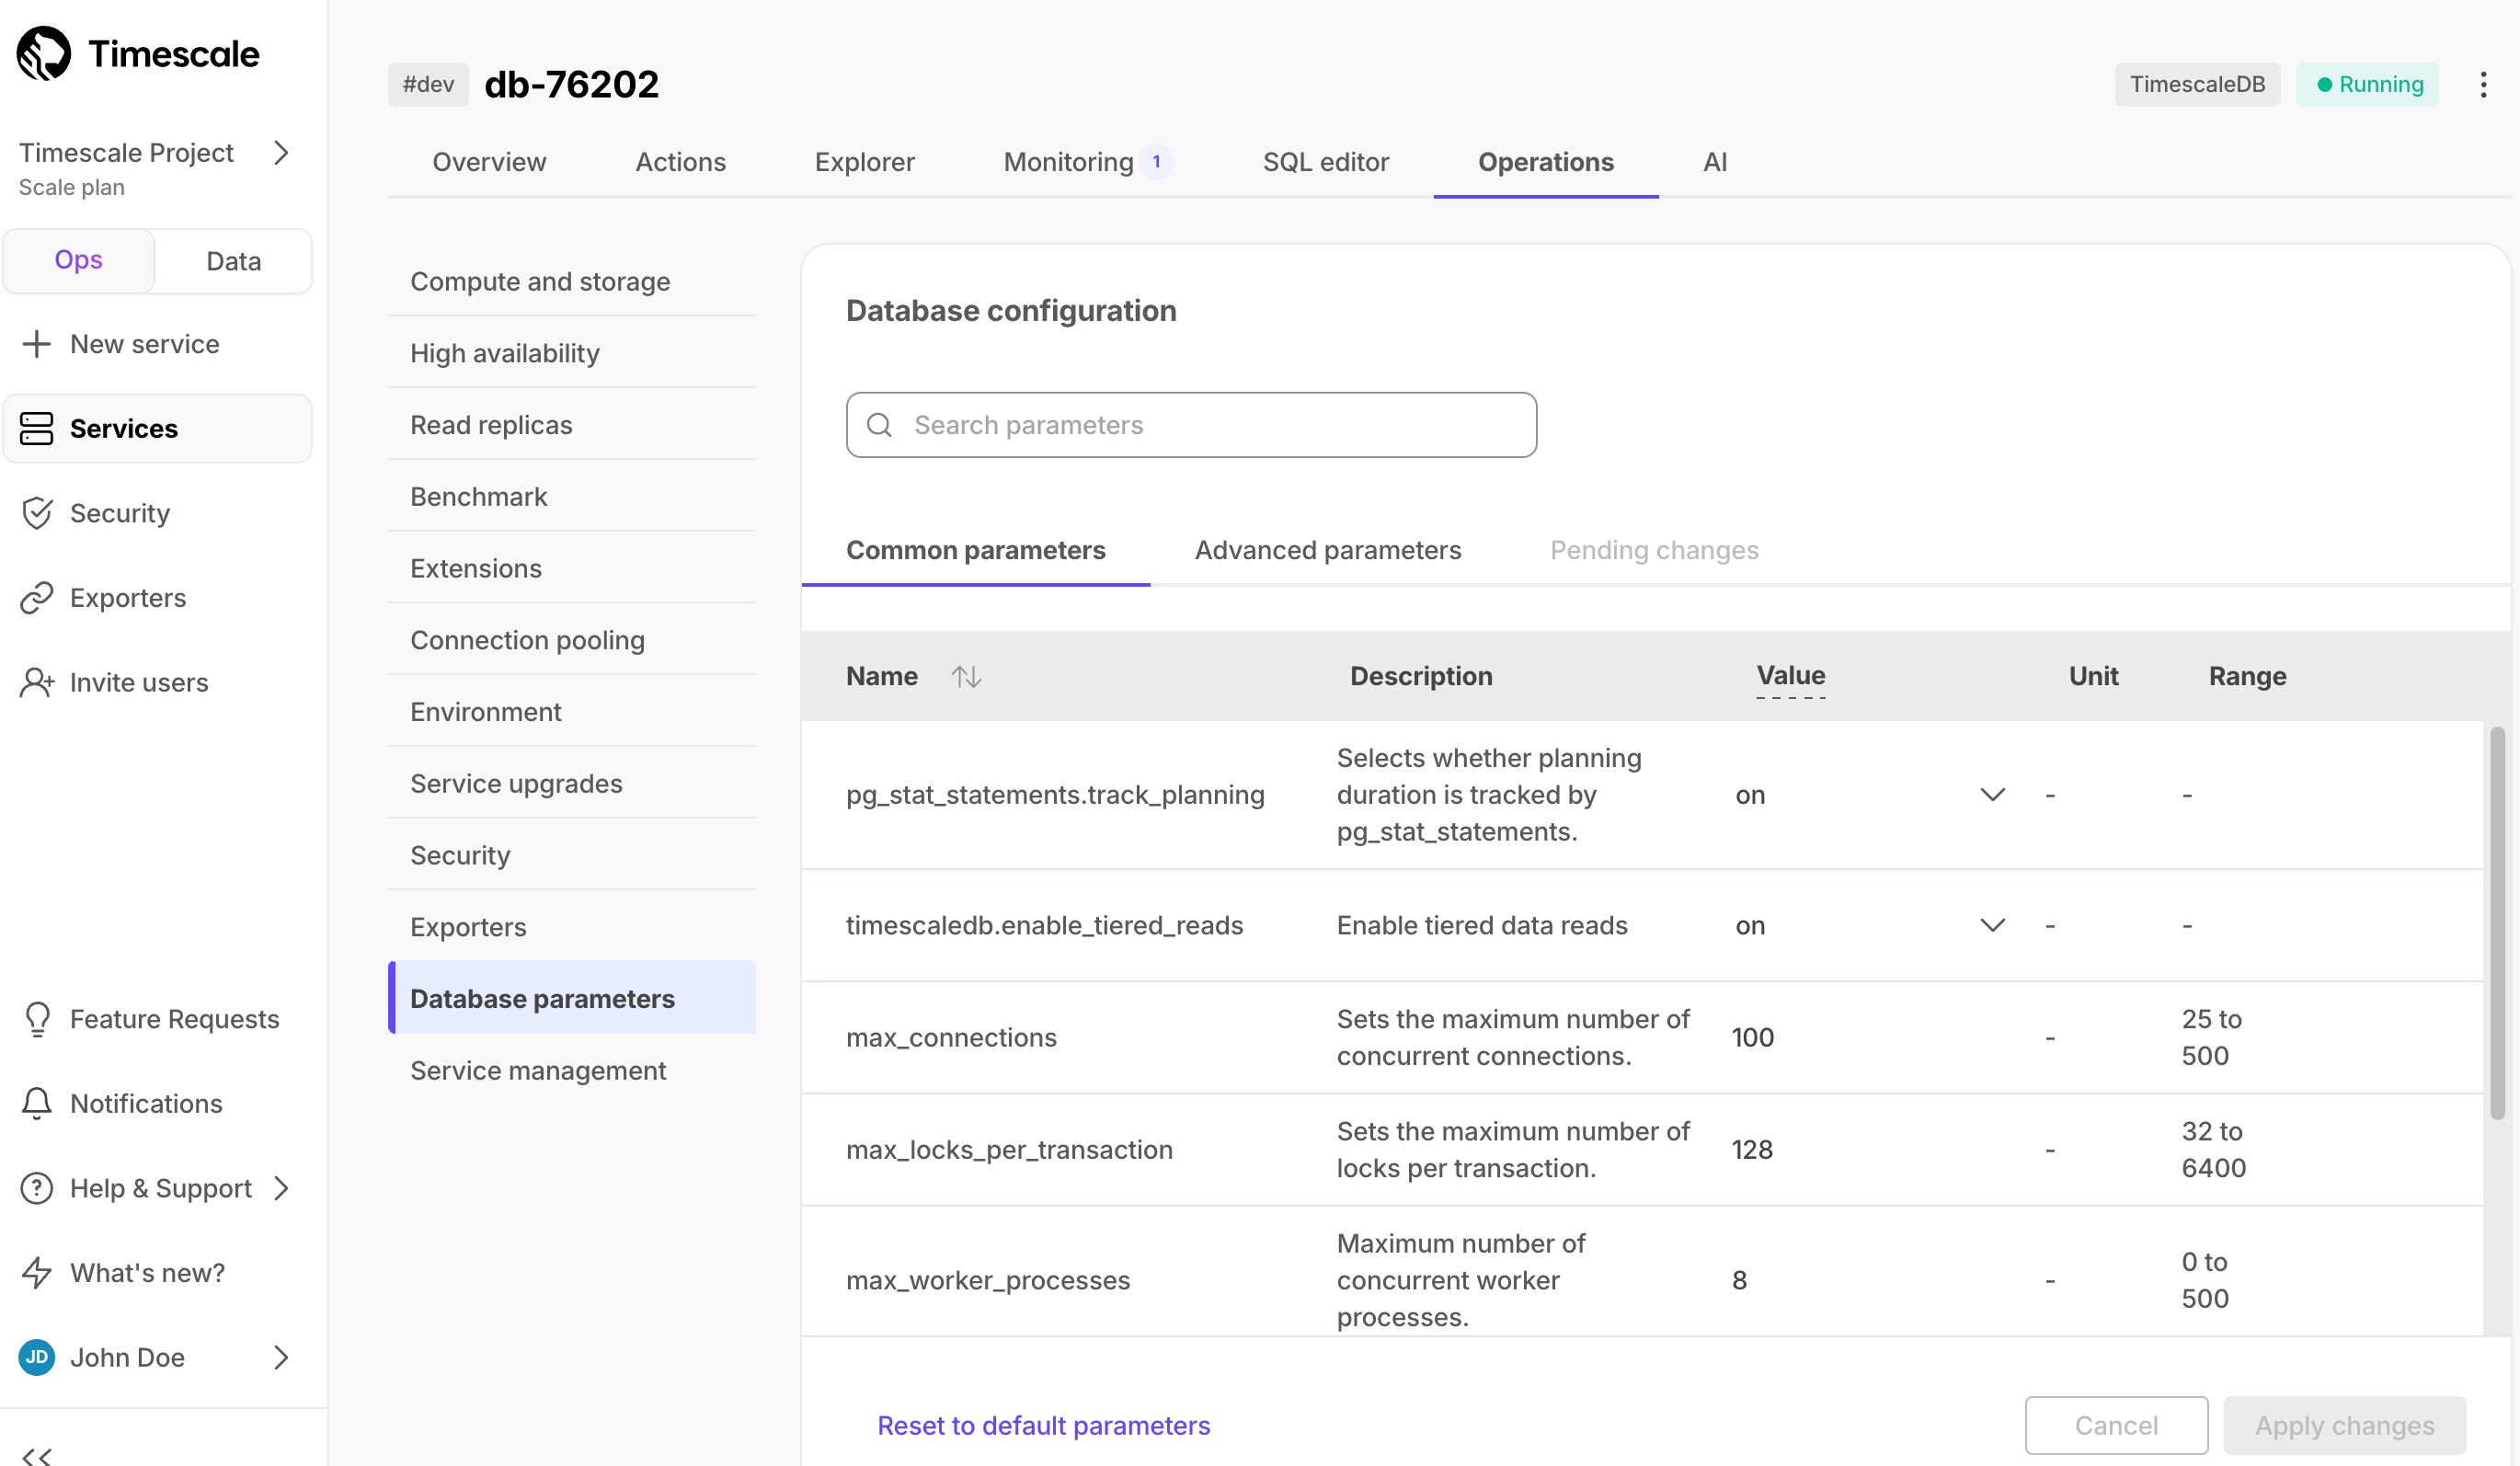The height and width of the screenshot is (1466, 2520).
Task: Open Security section in Operations menu
Action: (x=571, y=855)
